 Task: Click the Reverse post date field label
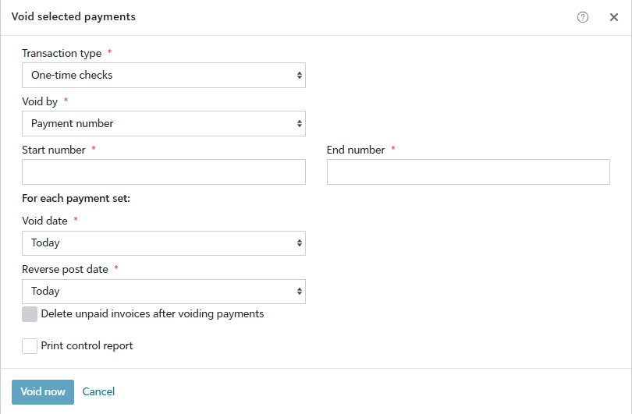(x=65, y=270)
